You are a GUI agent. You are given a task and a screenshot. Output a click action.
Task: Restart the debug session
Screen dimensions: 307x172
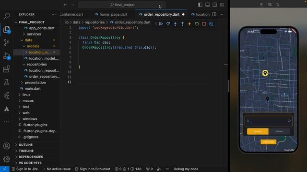click(197, 24)
